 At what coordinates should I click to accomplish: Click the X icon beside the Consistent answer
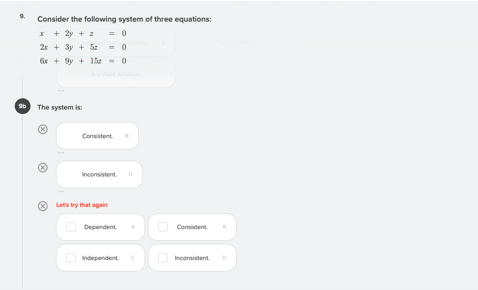tap(42, 129)
